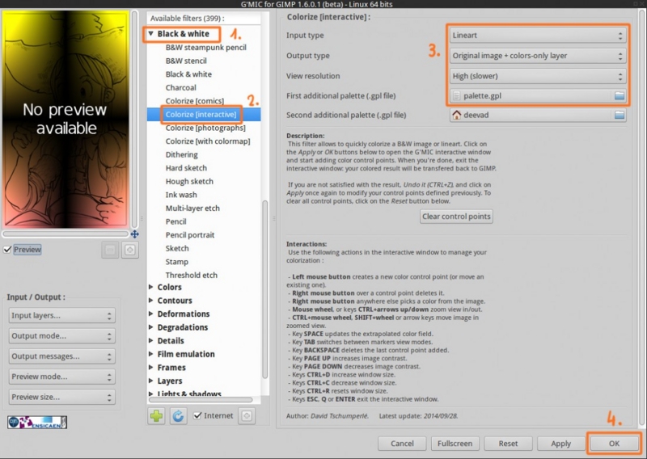Image resolution: width=647 pixels, height=459 pixels.
Task: Select the Threshold etch filter
Action: [192, 275]
